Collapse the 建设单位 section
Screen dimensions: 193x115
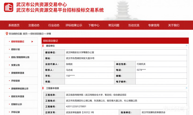click(x=187, y=46)
